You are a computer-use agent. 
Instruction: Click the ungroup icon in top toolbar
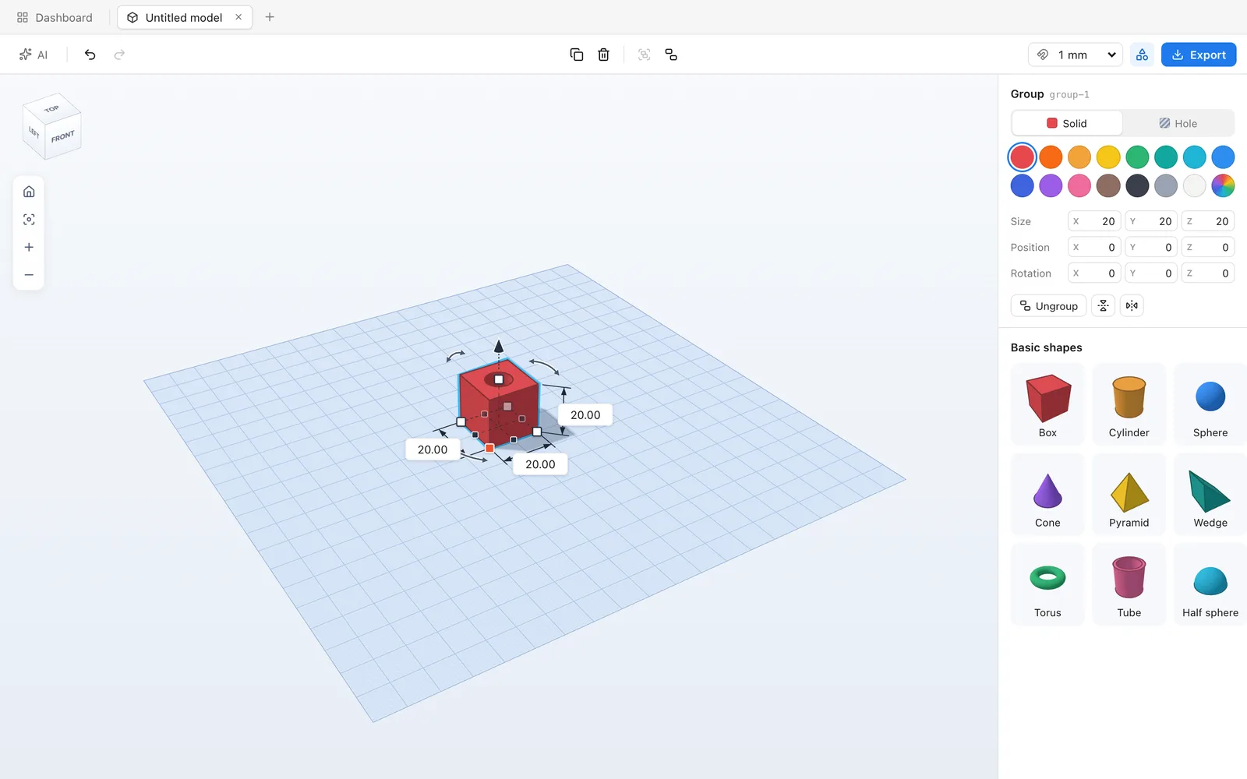click(671, 55)
